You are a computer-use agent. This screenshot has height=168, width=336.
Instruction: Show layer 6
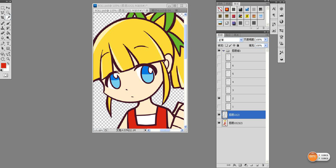coord(219,65)
